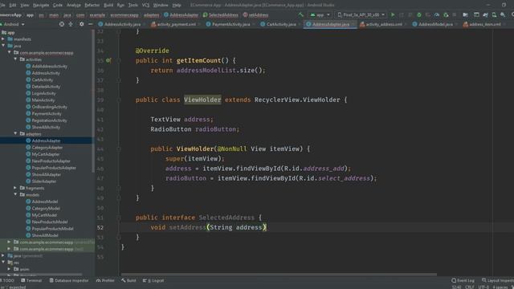The height and width of the screenshot is (289, 514).
Task: Collapse the java folder in project tree
Action: click(3, 46)
